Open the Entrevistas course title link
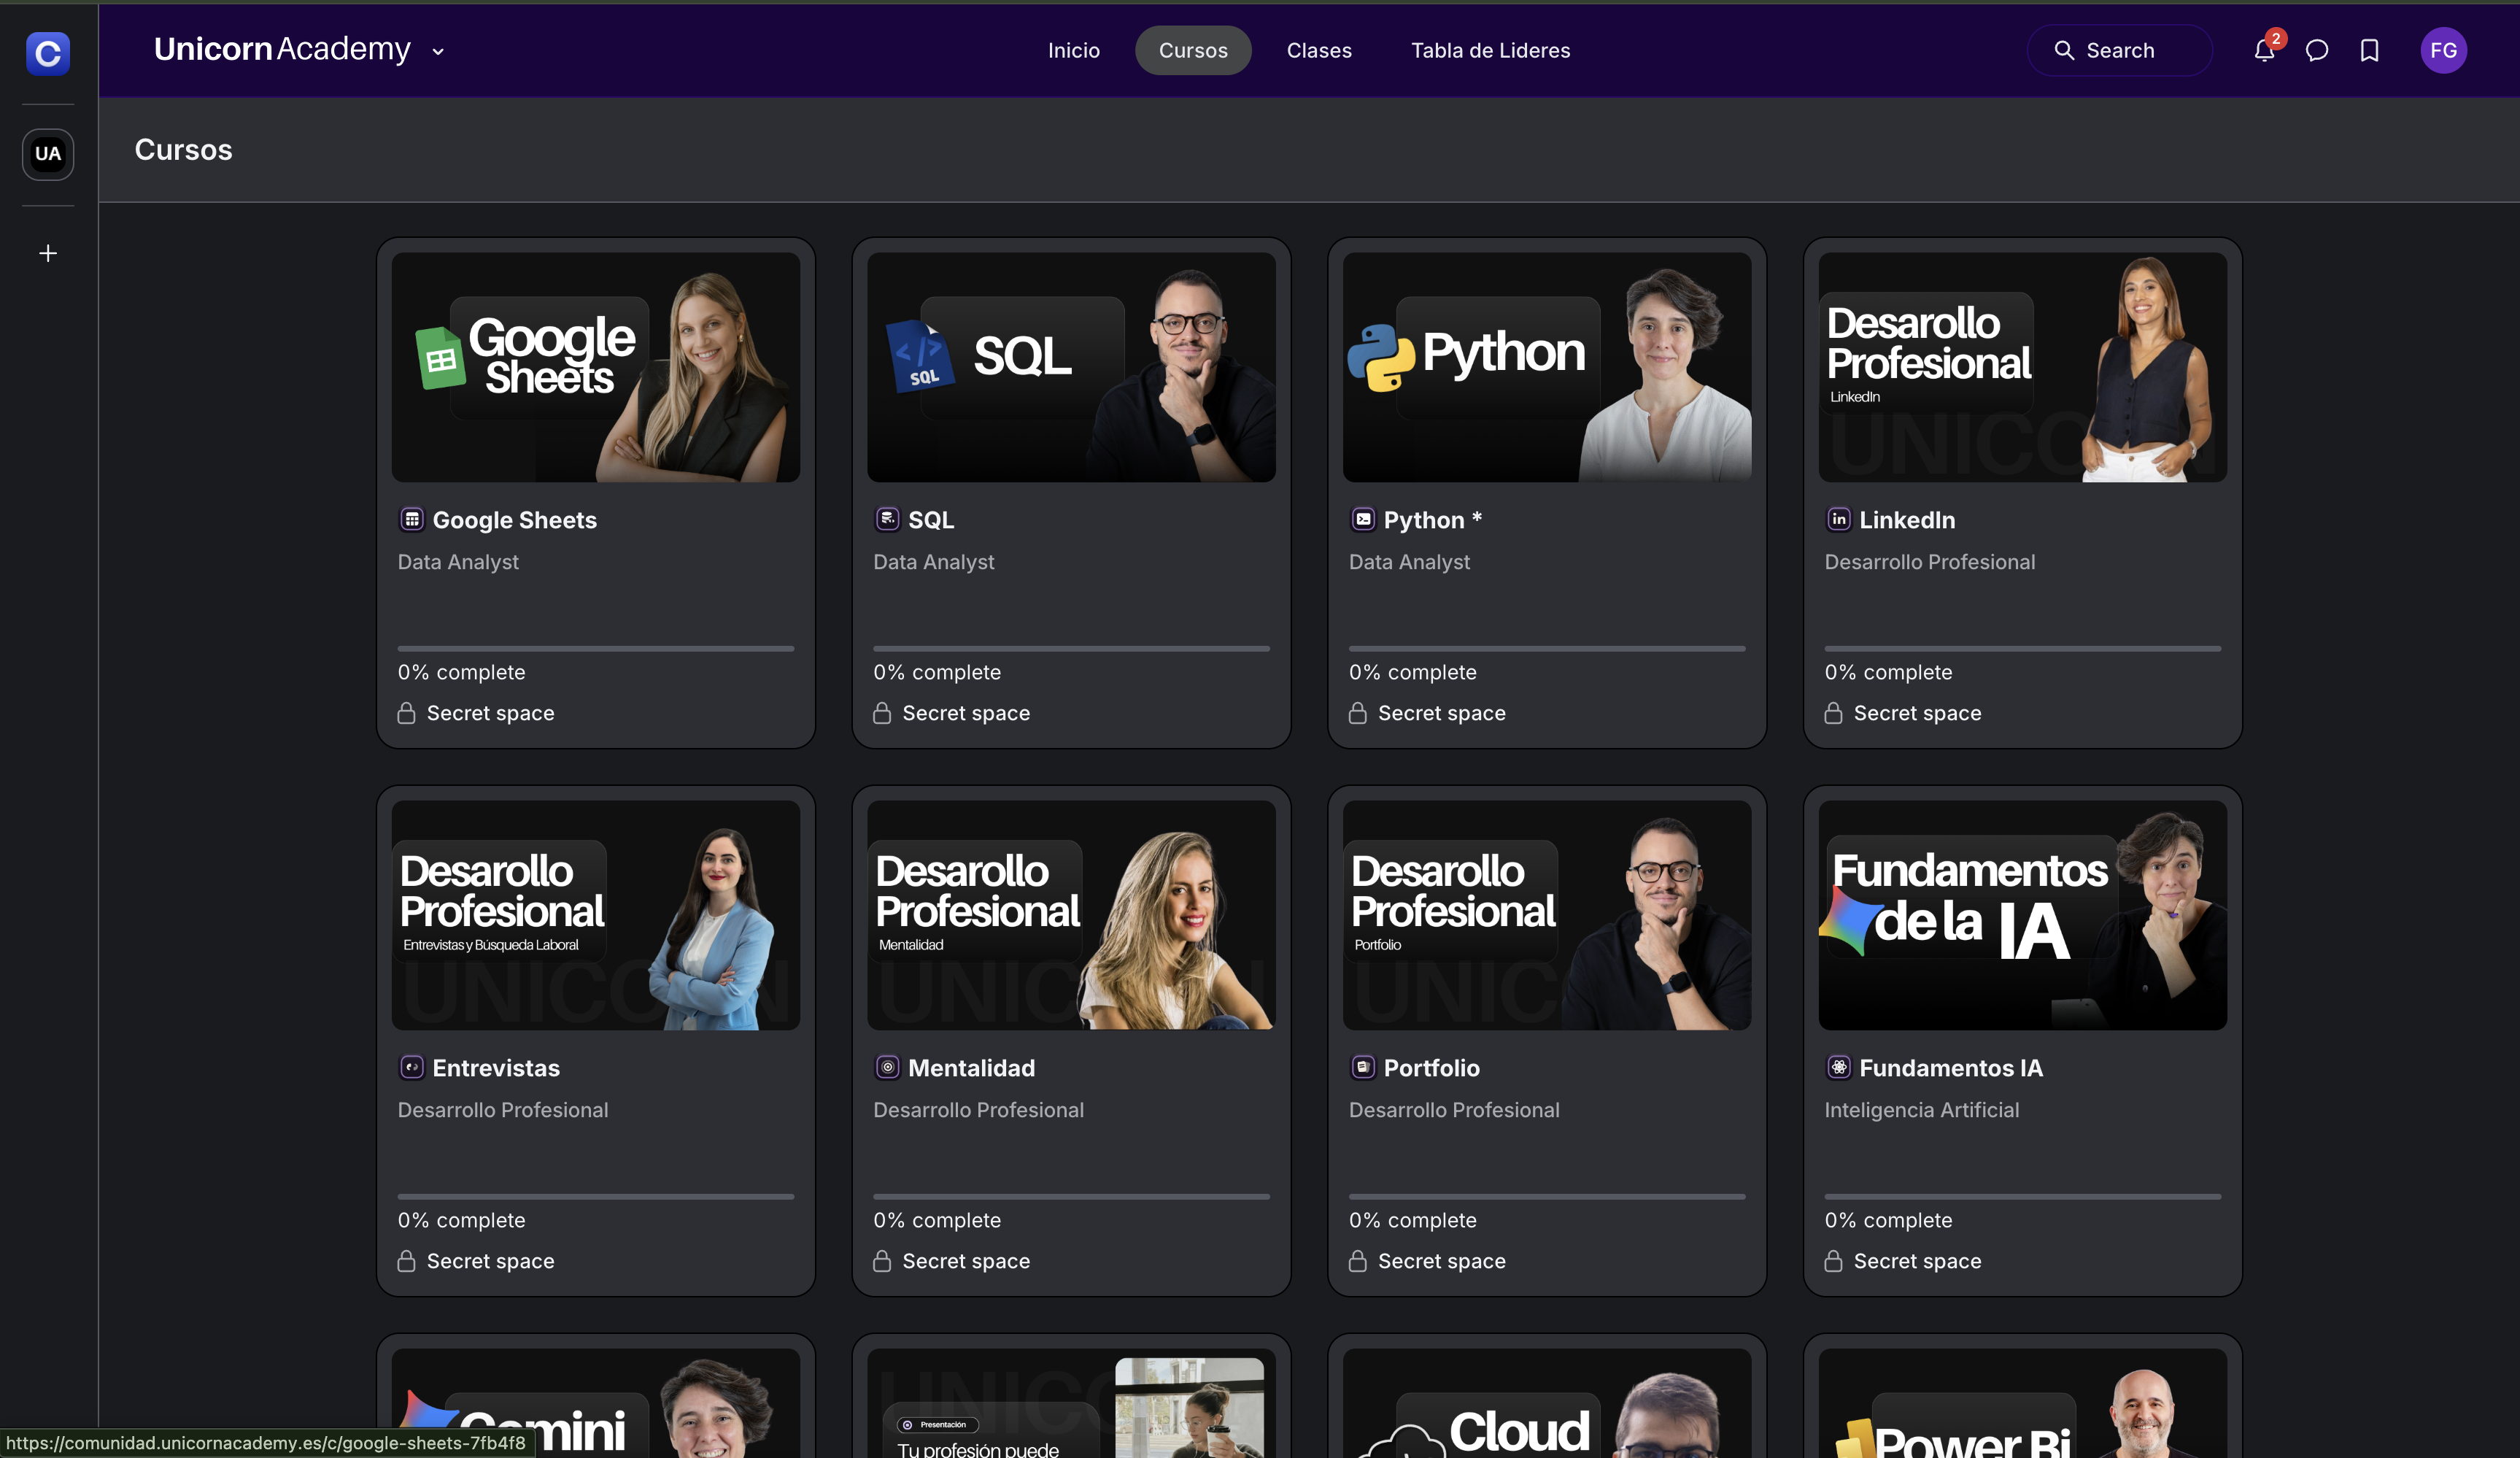Screen dimensions: 2520x1458 coord(496,1068)
